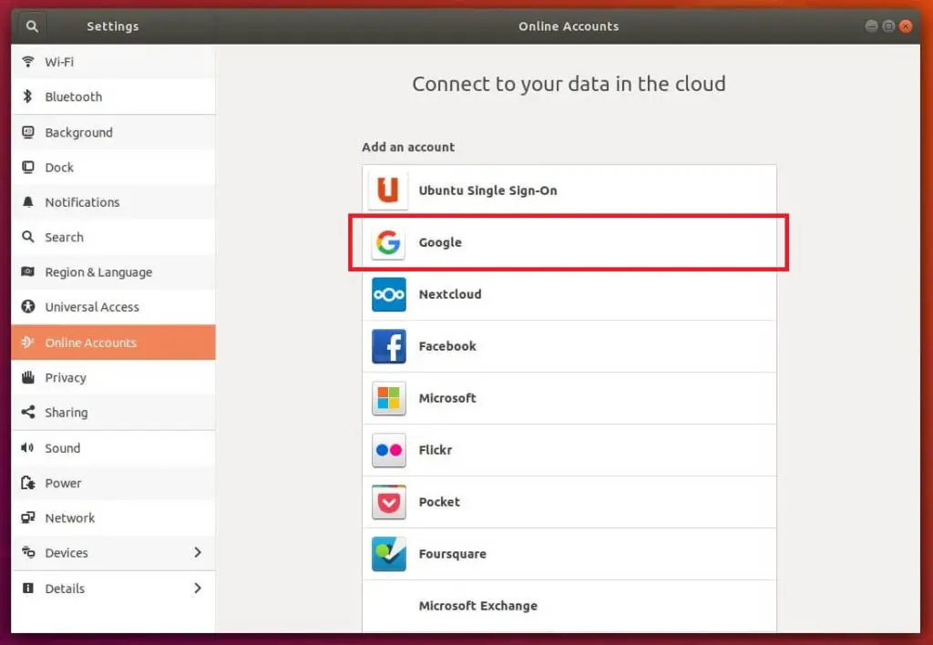This screenshot has width=933, height=645.
Task: Click the Google G logo icon
Action: pos(388,242)
